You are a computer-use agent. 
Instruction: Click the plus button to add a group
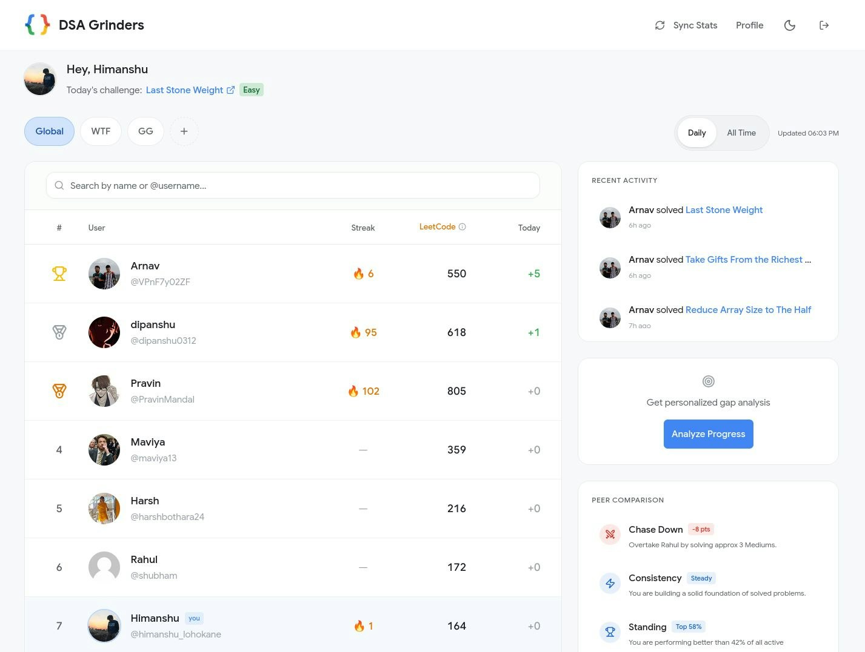[x=184, y=131]
